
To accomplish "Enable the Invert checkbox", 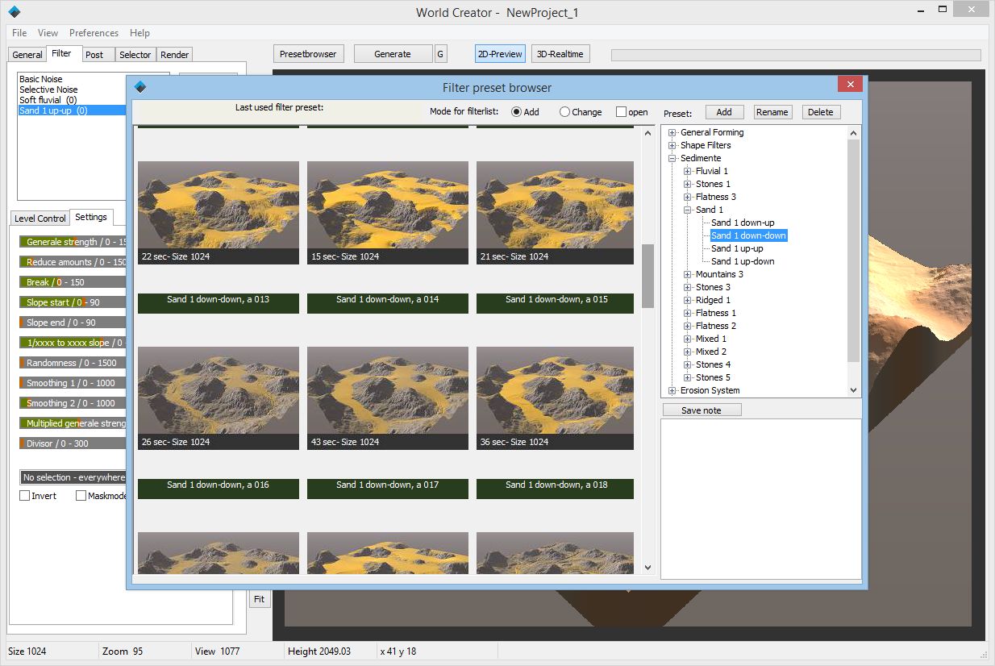I will coord(25,495).
